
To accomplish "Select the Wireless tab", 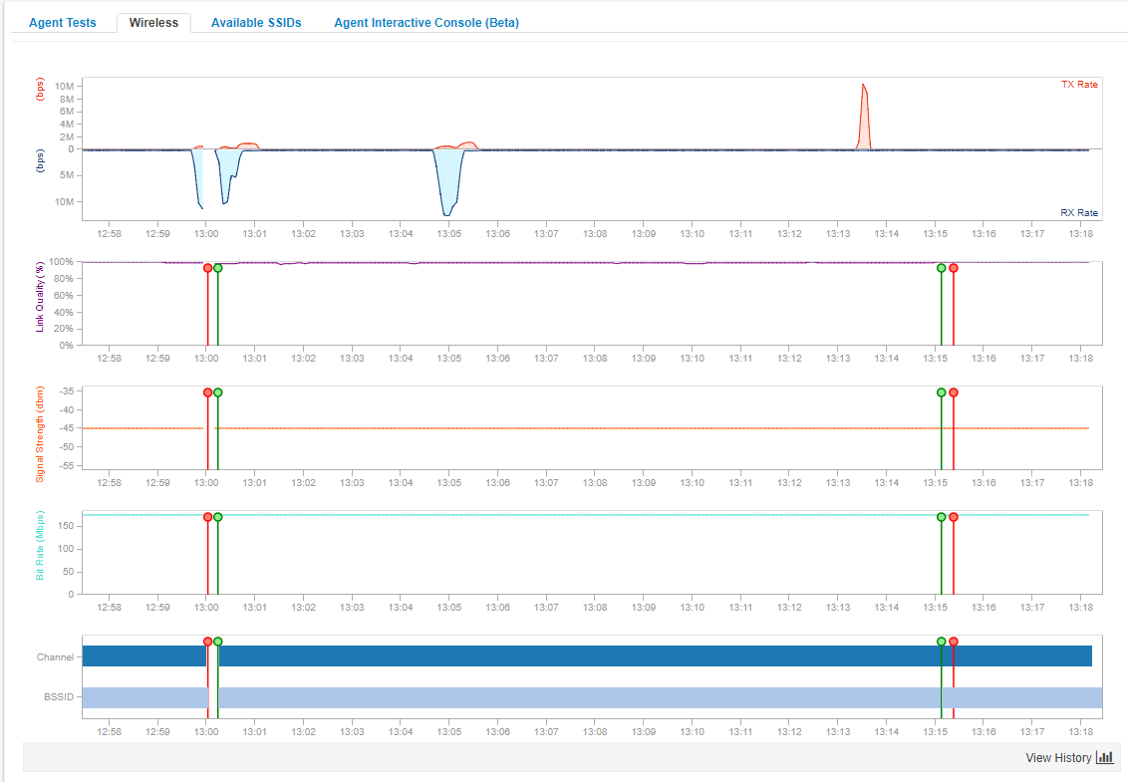I will [153, 23].
